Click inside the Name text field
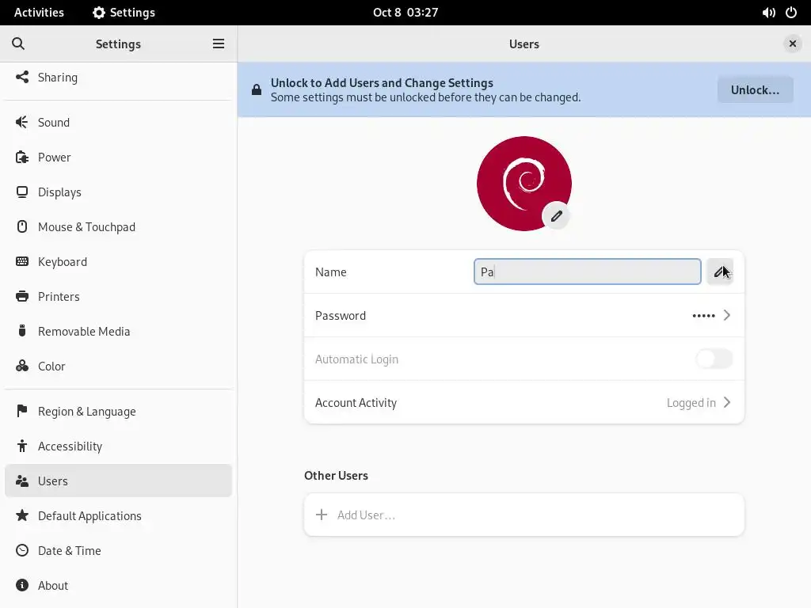The width and height of the screenshot is (811, 608). [x=587, y=272]
